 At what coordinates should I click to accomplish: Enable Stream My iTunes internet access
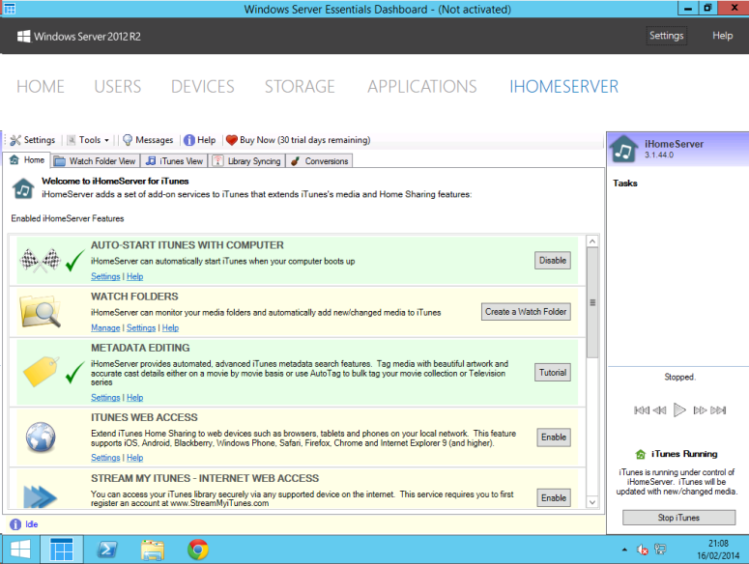tap(554, 497)
